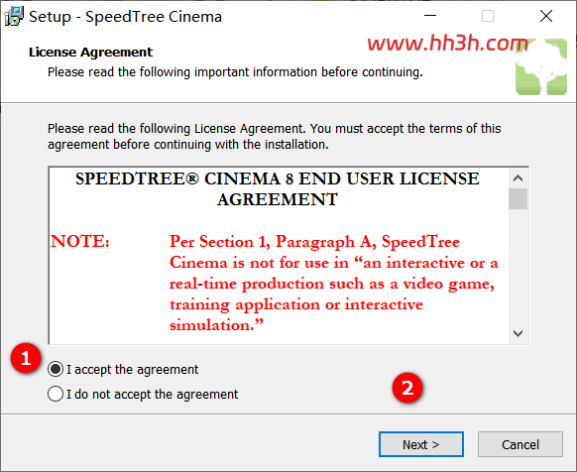Click the license scrollbar thumb
The height and width of the screenshot is (472, 577).
[519, 198]
